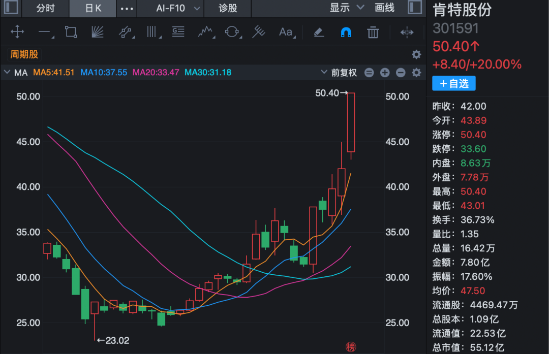
Task: Click the minus icon before MA gear
Action: point(401,73)
